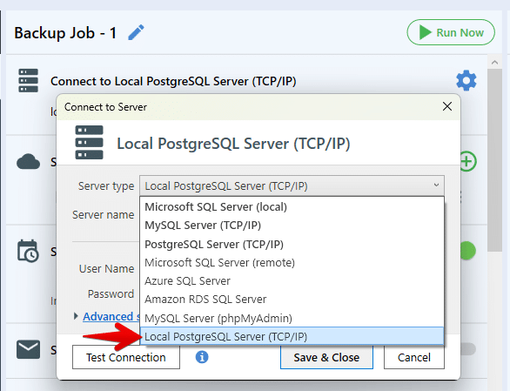Click the scrollbar up arrow
This screenshot has height=391, width=510.
[494, 62]
